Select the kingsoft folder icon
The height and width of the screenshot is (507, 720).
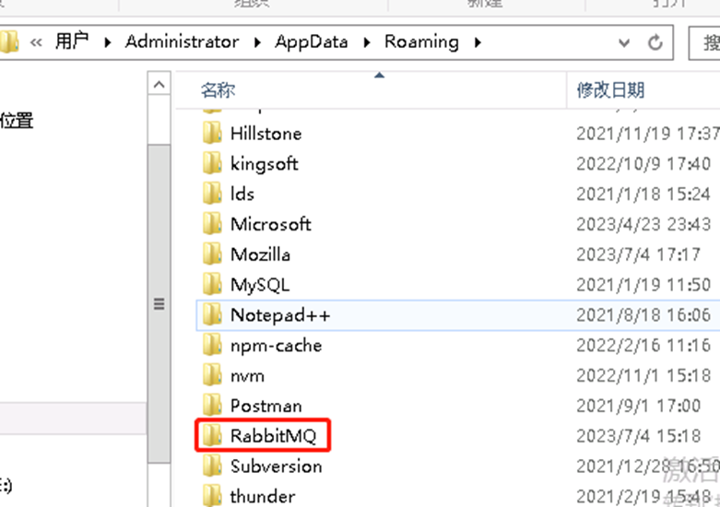213,163
